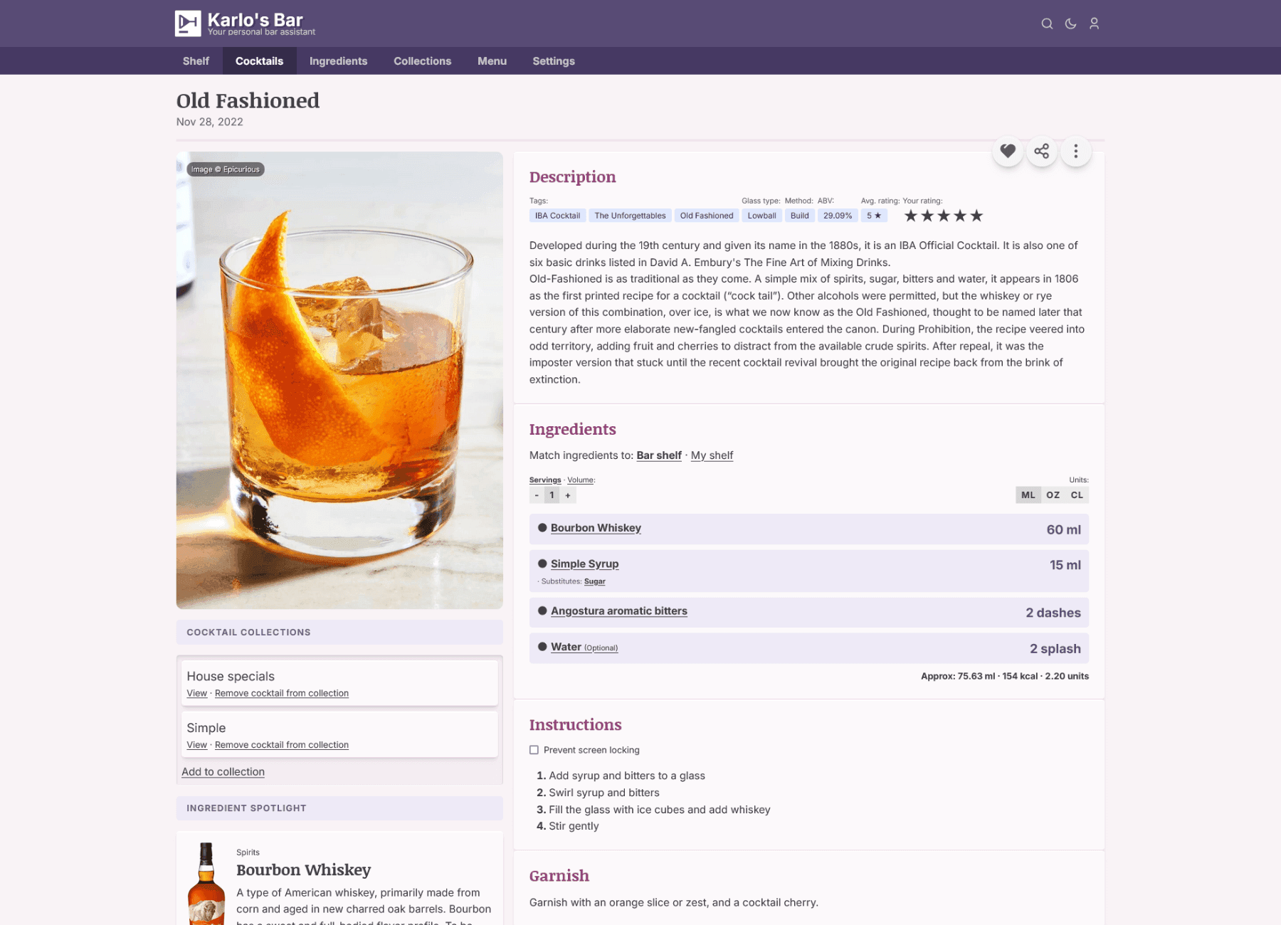Toggle dark mode with moon icon
1281x925 pixels.
pos(1070,23)
